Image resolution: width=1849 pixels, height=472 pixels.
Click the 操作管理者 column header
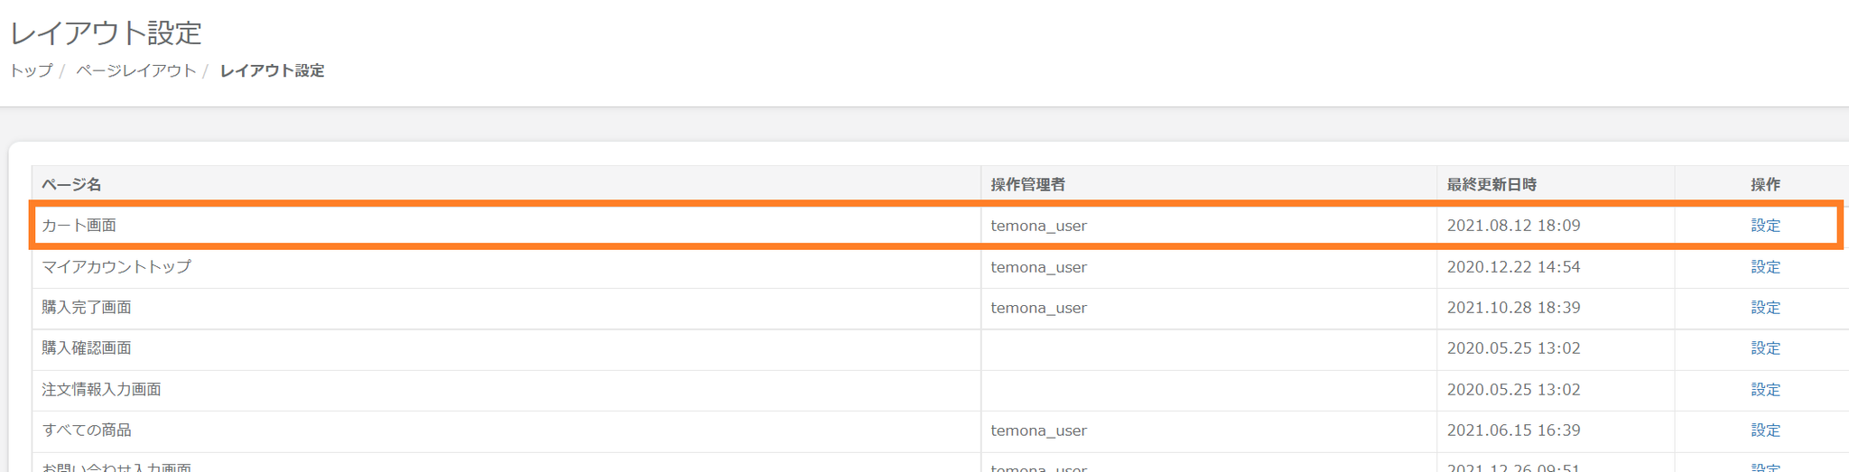point(1027,184)
